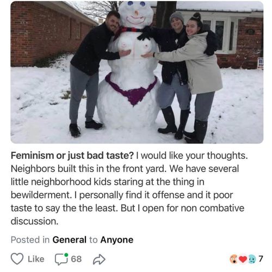Click the "Like" text label
This screenshot has height=272, width=272.
36,259
